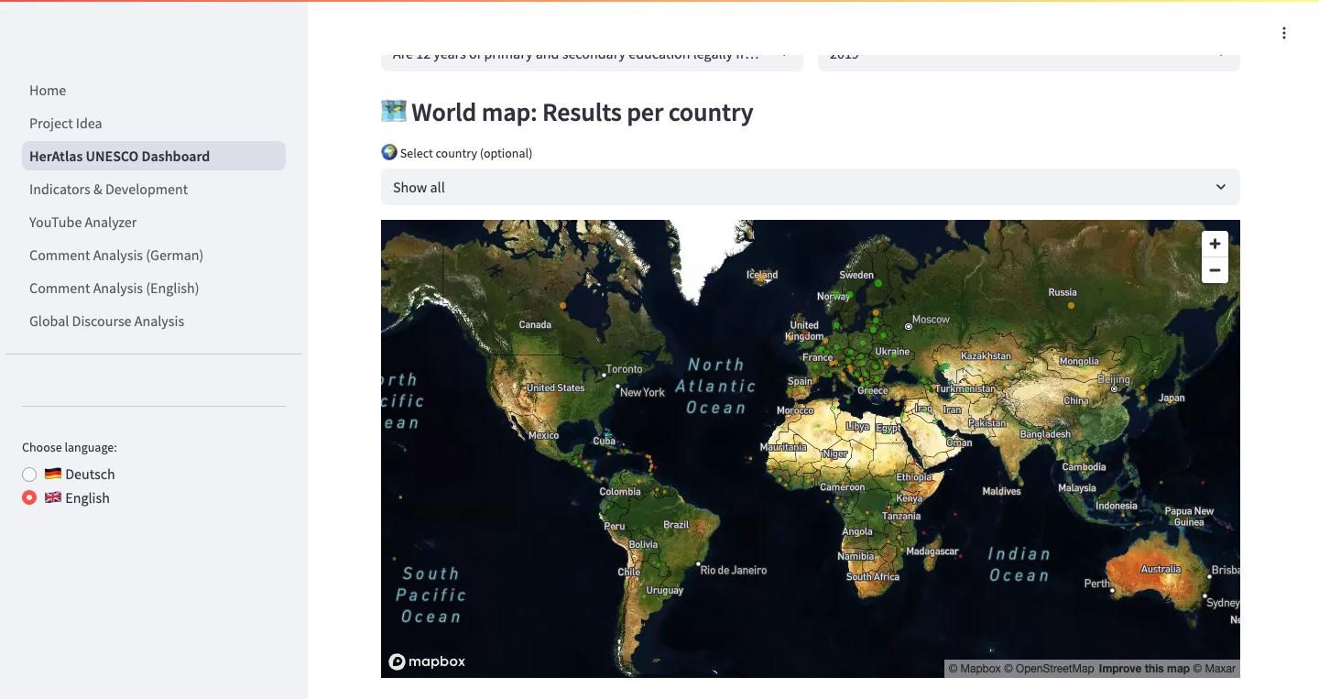Select the English language option
The image size is (1319, 699).
66,497
